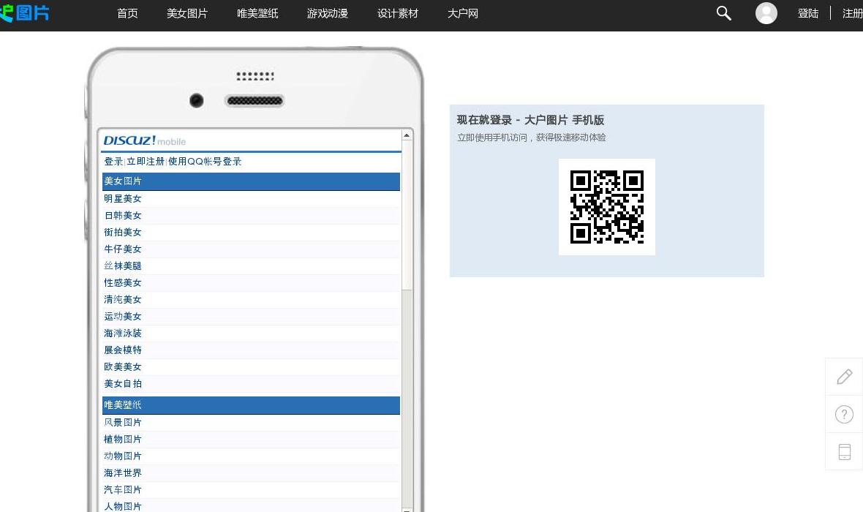Open the 海洋世界 forum row
Viewport: 863px width, 512px height.
pyautogui.click(x=251, y=473)
